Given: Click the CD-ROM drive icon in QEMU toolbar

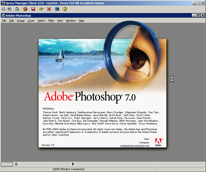Looking at the screenshot, I should [4, 9].
